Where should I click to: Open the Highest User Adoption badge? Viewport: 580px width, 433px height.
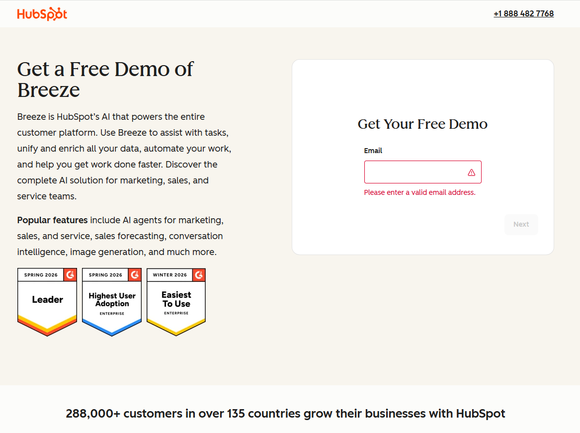tap(112, 302)
